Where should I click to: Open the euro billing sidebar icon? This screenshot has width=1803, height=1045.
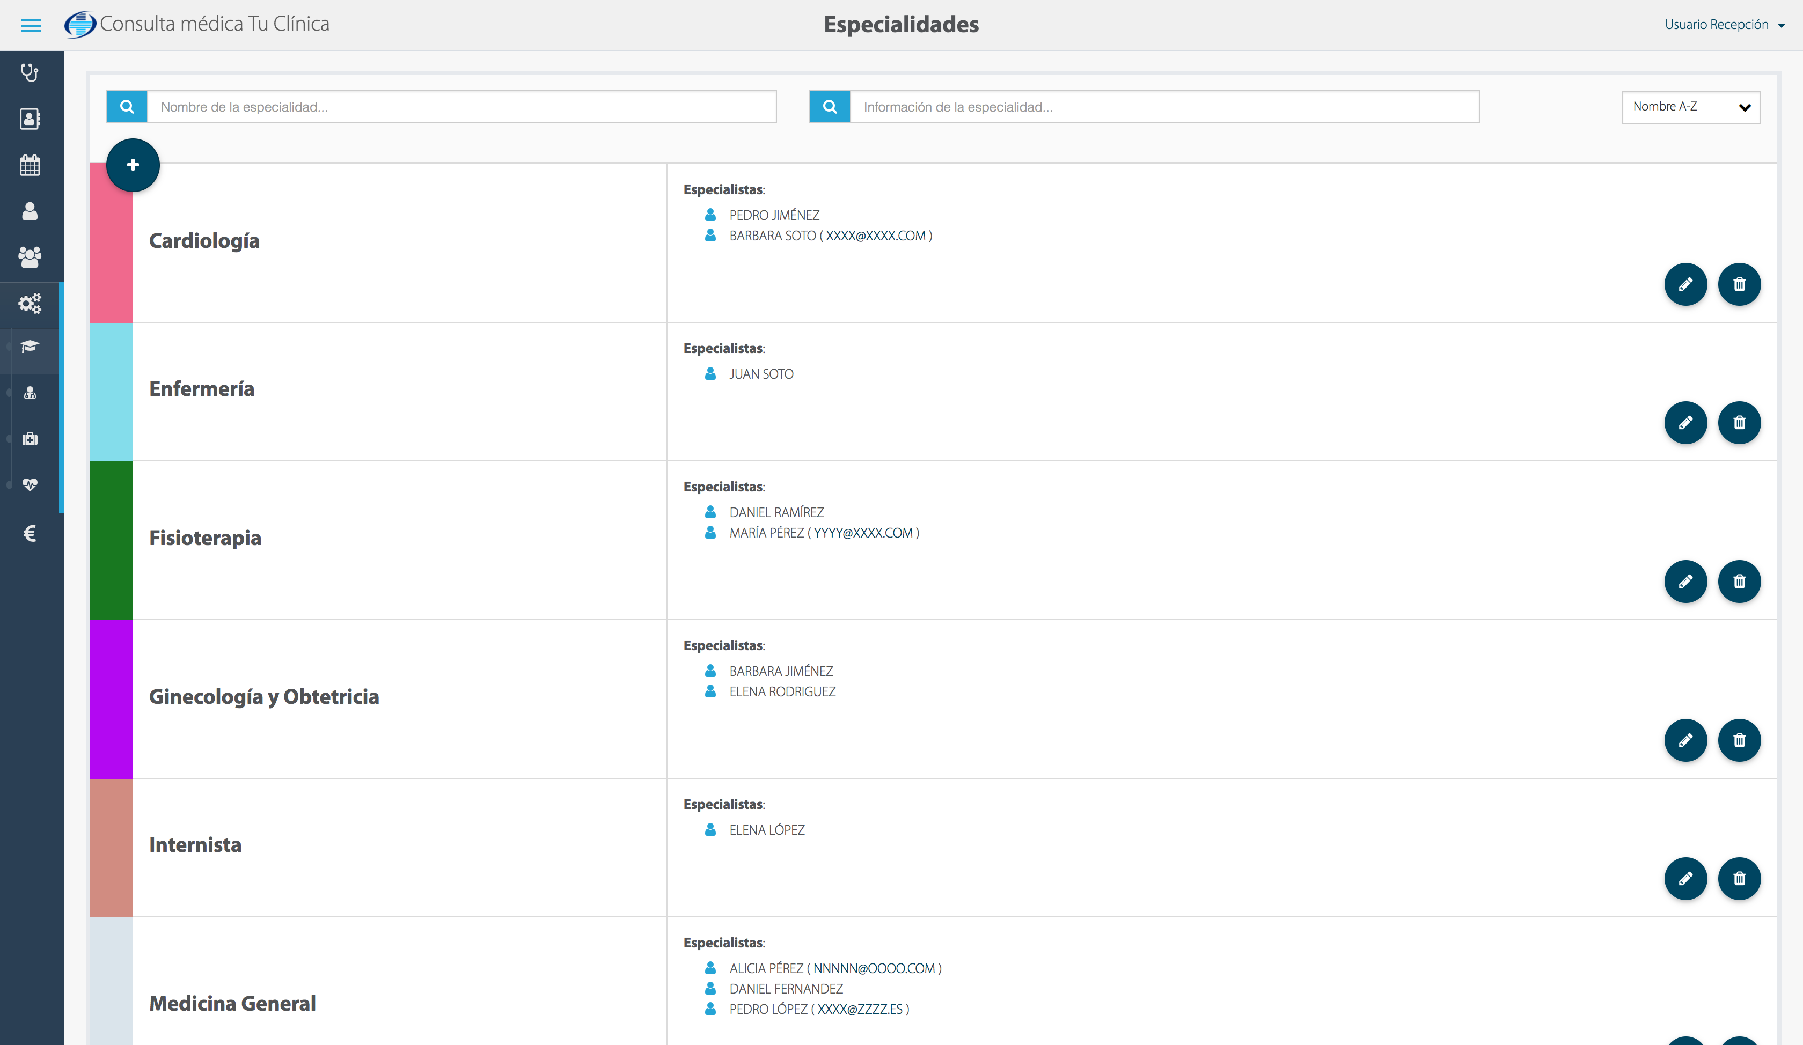click(30, 534)
